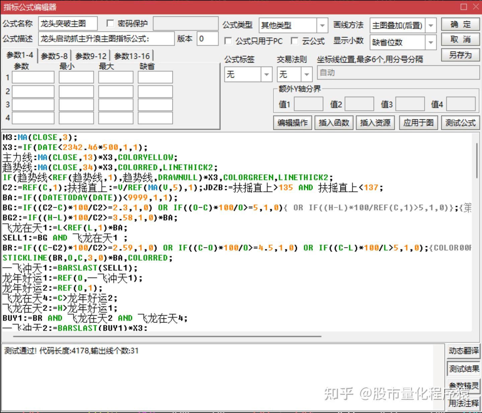Open the 动态翻译 panel

(464, 351)
